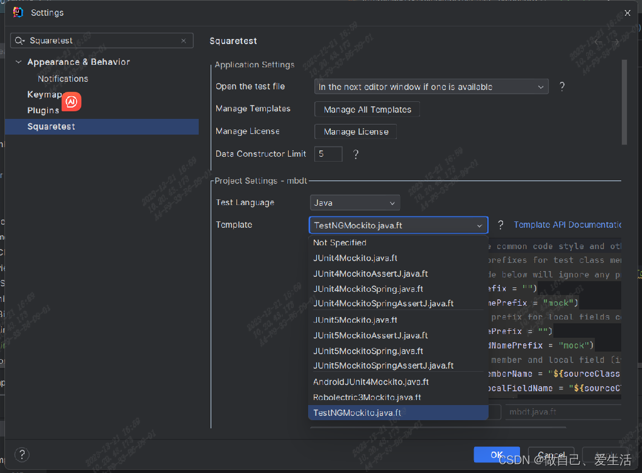
Task: Click the vertical scrollbar of the settings panel
Action: (x=624, y=103)
